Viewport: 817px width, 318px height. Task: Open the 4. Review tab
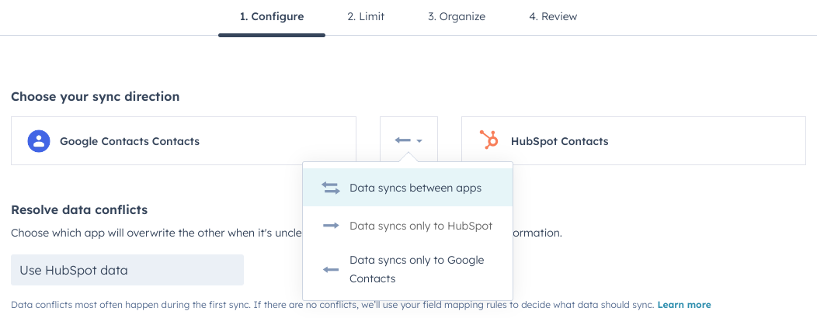[553, 16]
